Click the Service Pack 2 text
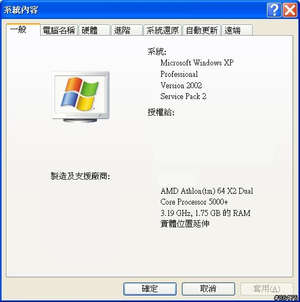 click(x=183, y=96)
